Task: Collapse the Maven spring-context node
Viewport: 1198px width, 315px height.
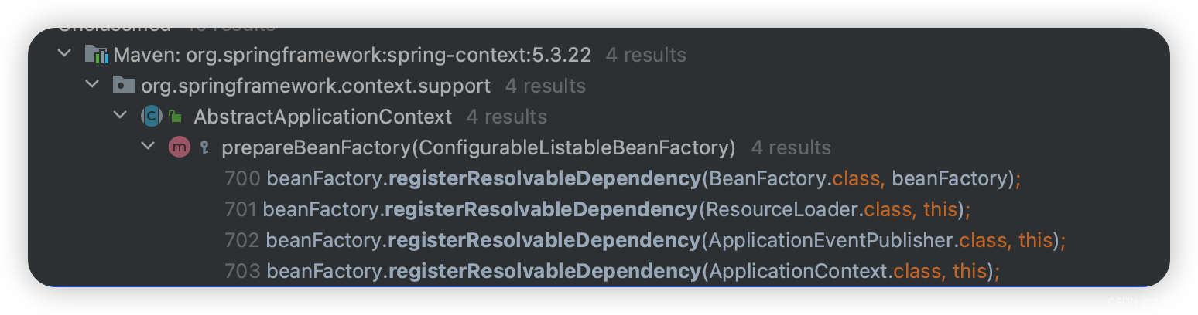Action: pyautogui.click(x=63, y=55)
